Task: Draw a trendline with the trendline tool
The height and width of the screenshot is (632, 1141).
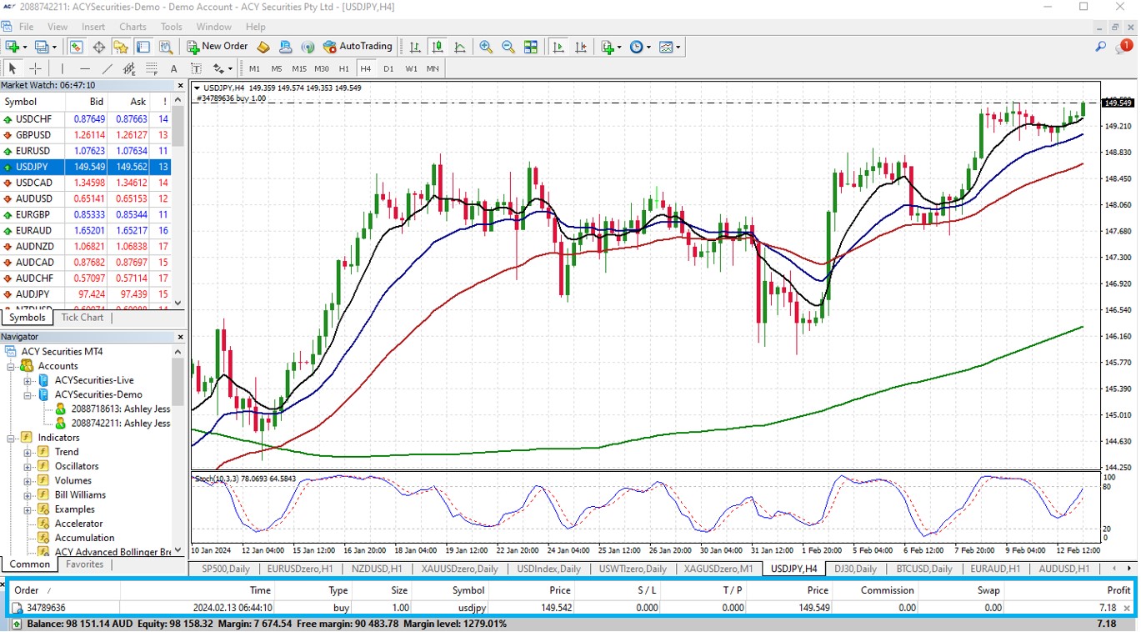Action: [107, 68]
